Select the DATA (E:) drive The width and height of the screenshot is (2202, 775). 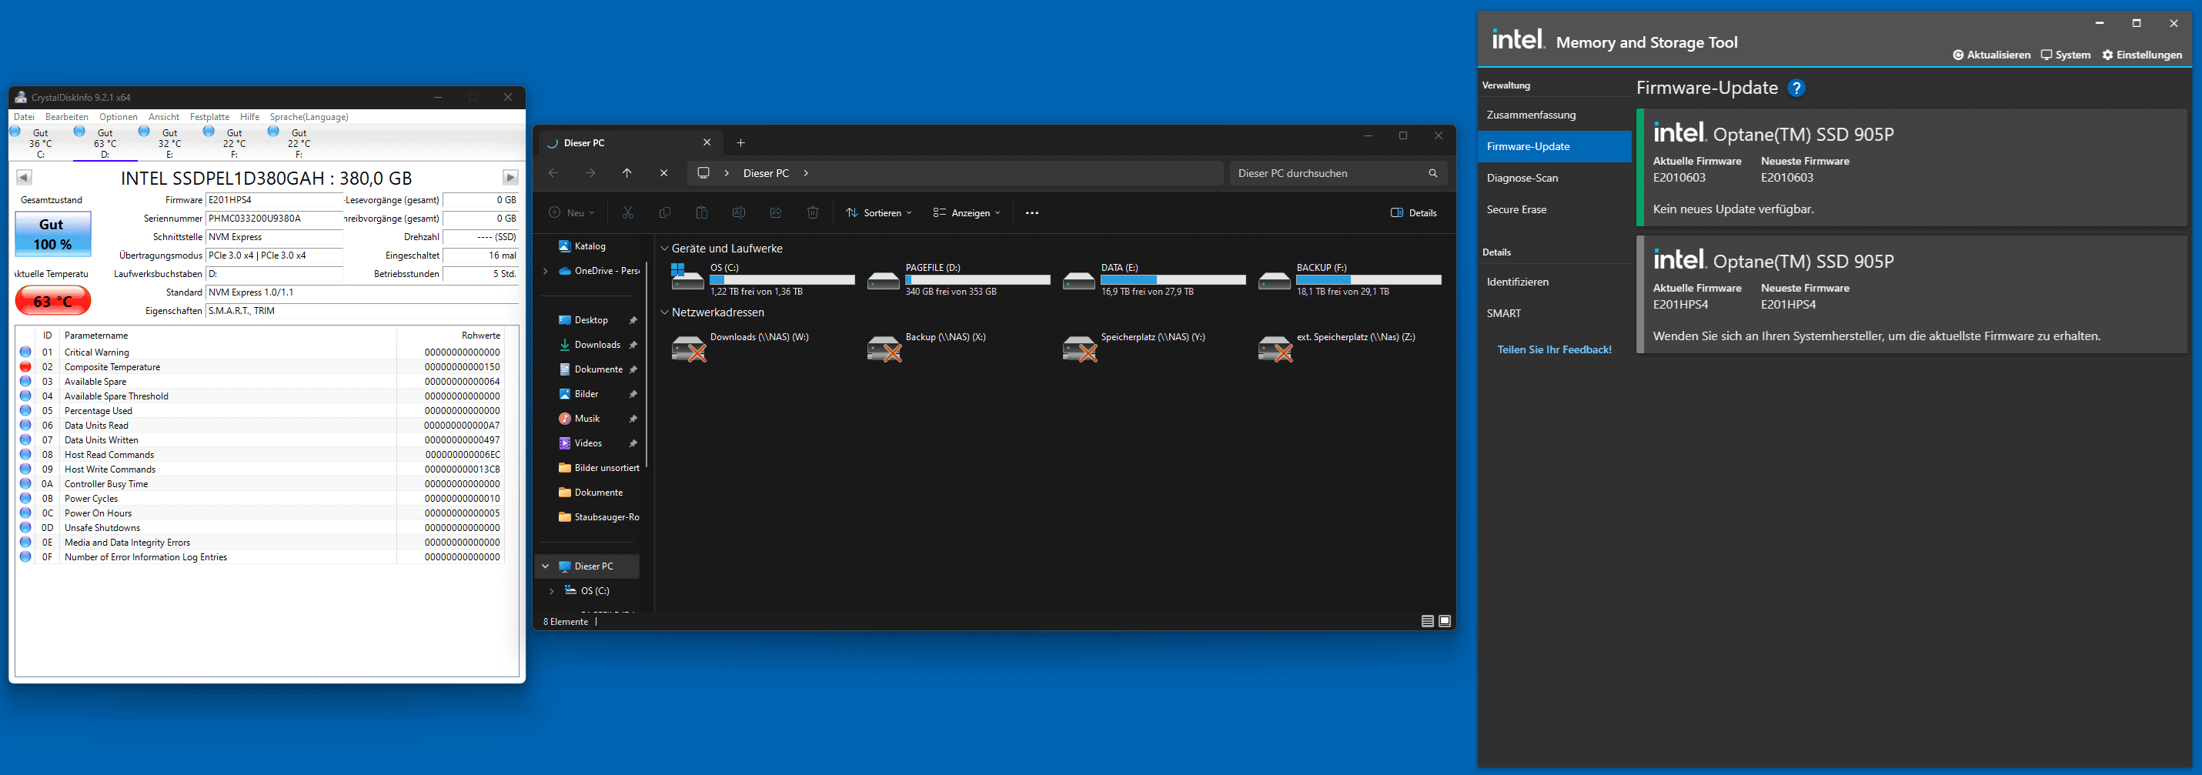pyautogui.click(x=1154, y=279)
